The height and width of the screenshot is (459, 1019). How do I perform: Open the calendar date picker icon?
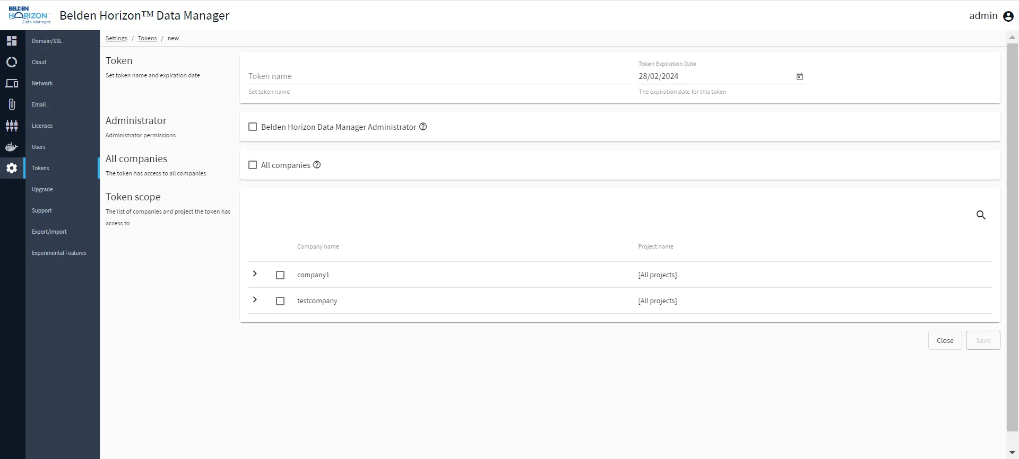[x=800, y=77]
